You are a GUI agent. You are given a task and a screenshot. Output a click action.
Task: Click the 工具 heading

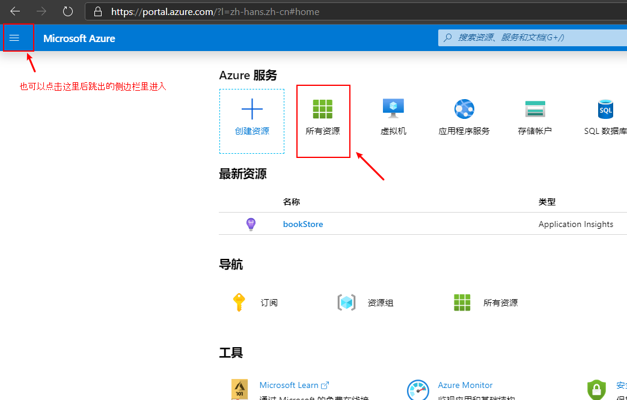(x=231, y=353)
